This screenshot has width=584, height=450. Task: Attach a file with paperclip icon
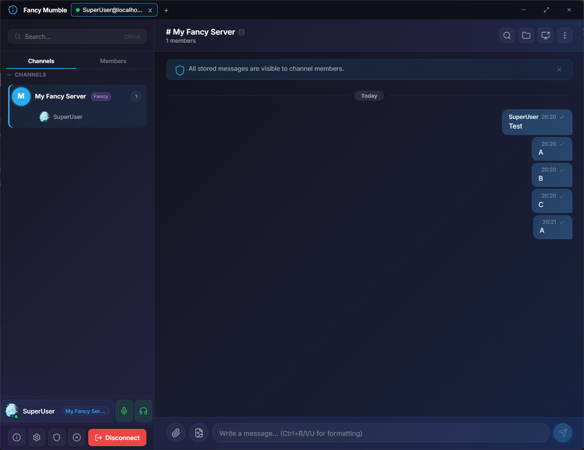(176, 433)
